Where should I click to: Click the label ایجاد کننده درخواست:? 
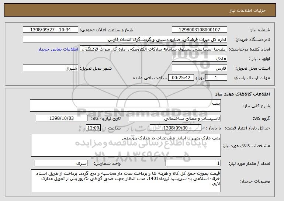(x=249, y=49)
